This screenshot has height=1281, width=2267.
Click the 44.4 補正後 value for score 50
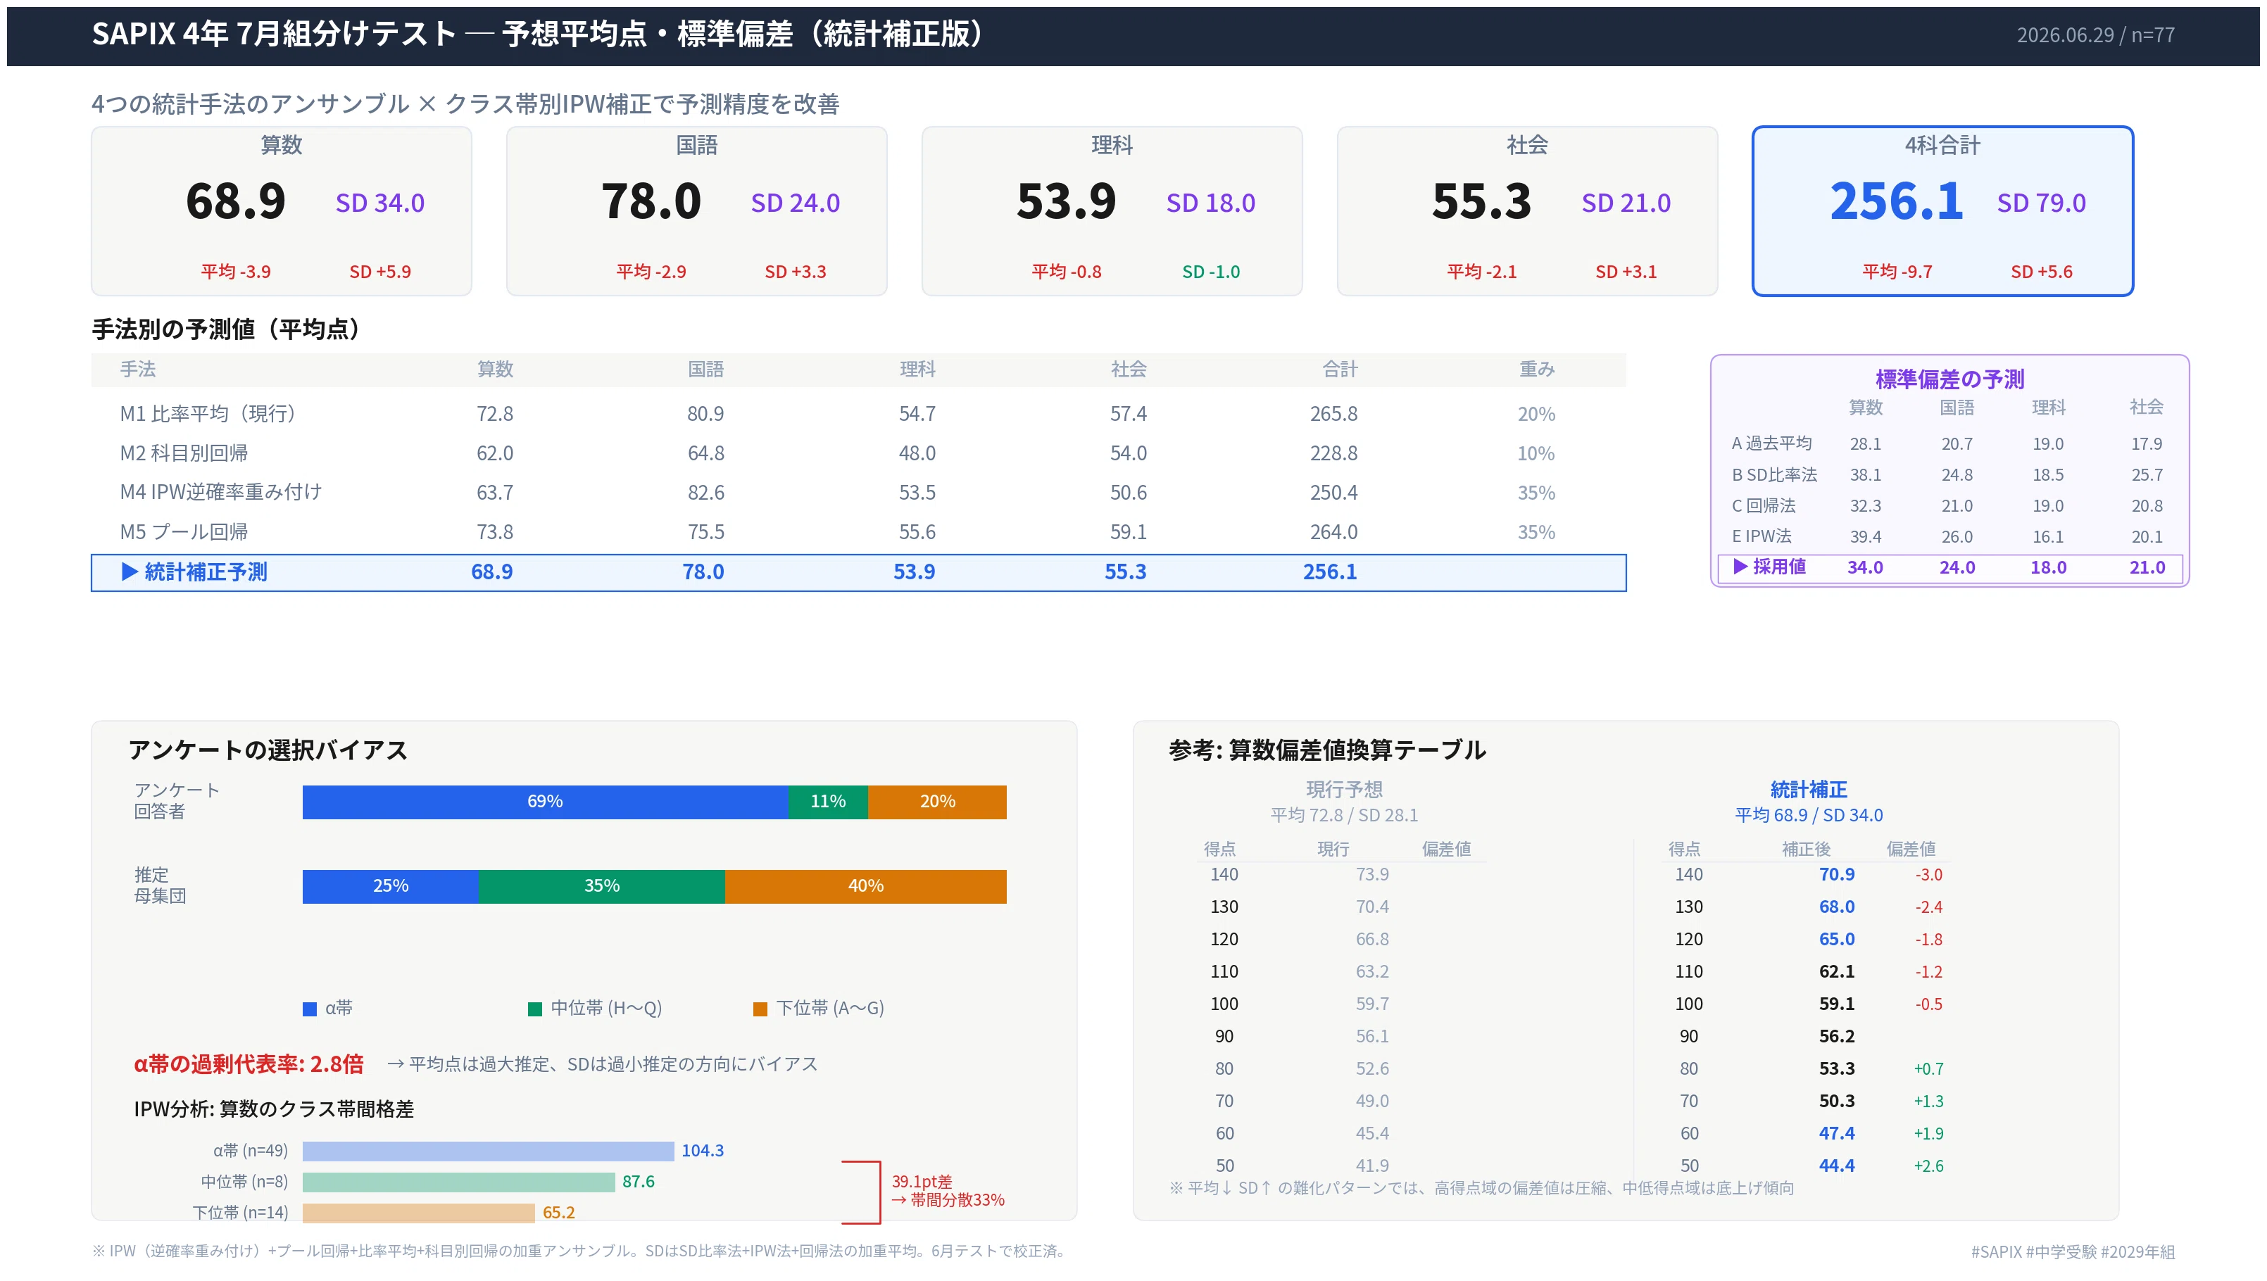point(1837,1166)
